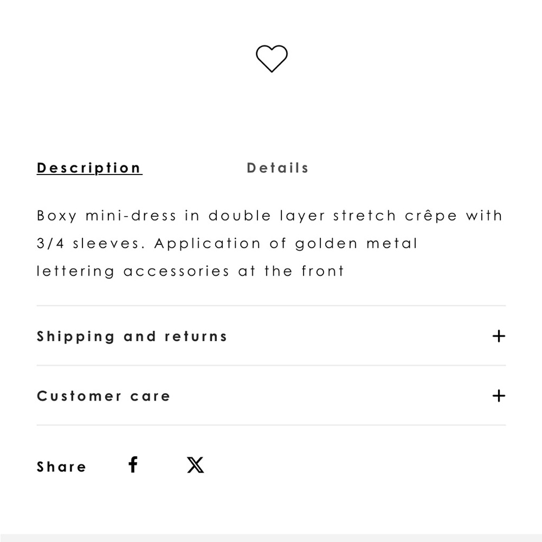This screenshot has width=542, height=542.
Task: Click plus icon beside Customer care
Action: (499, 396)
